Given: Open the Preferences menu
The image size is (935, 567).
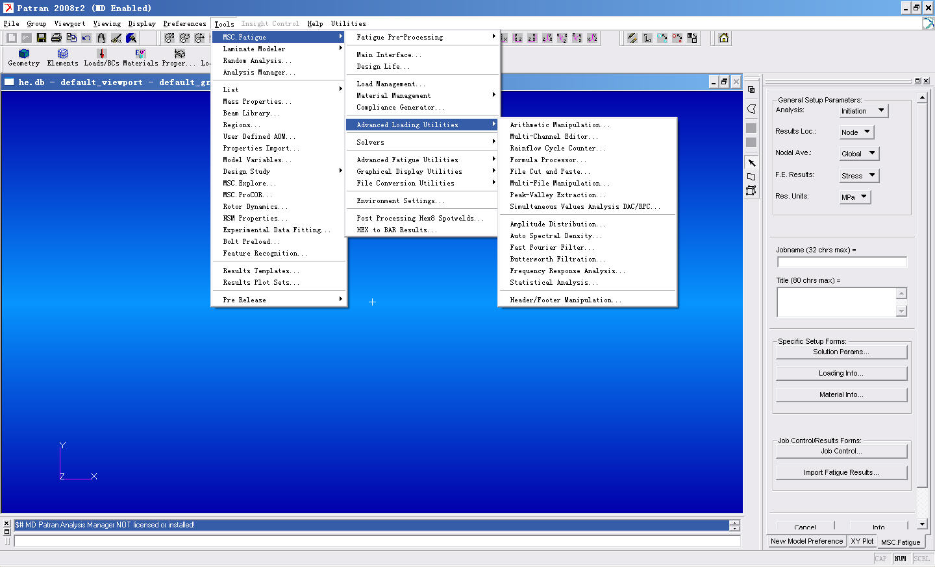Looking at the screenshot, I should (184, 23).
